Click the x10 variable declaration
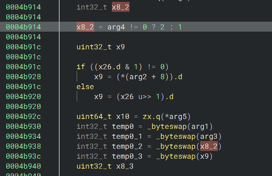272x176 pixels. coord(123,116)
